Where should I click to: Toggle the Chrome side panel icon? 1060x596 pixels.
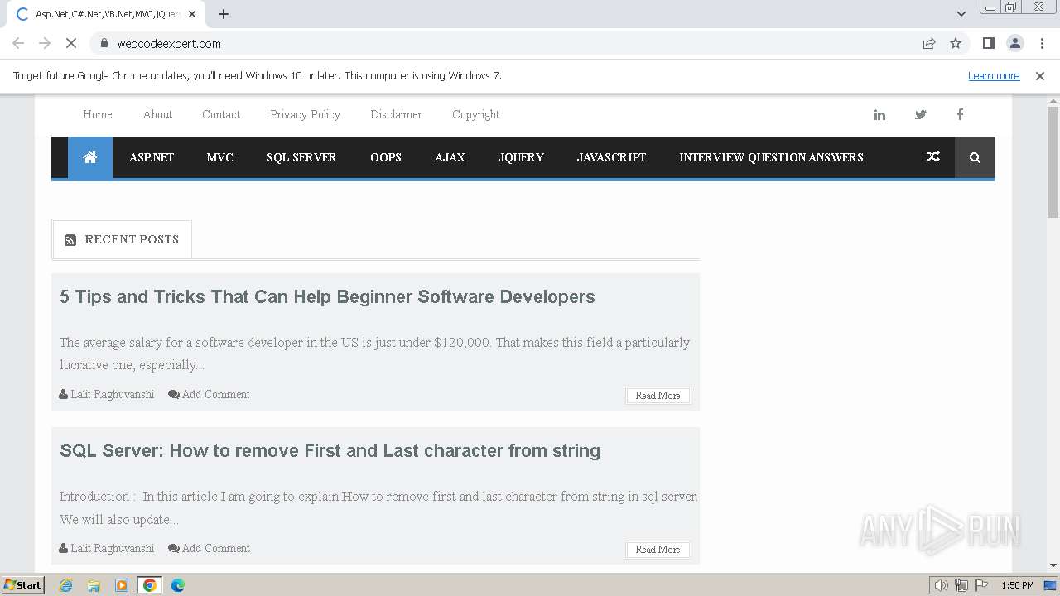(988, 43)
